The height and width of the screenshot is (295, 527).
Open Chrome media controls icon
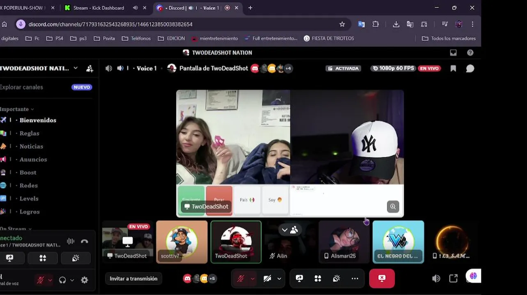pos(445,24)
